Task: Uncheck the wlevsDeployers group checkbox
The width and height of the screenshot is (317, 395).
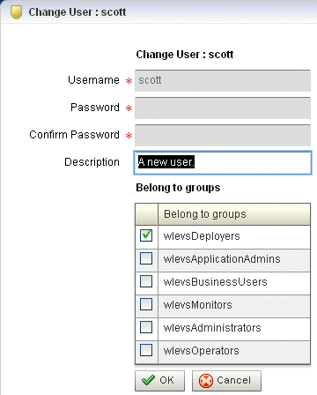Action: pyautogui.click(x=146, y=235)
